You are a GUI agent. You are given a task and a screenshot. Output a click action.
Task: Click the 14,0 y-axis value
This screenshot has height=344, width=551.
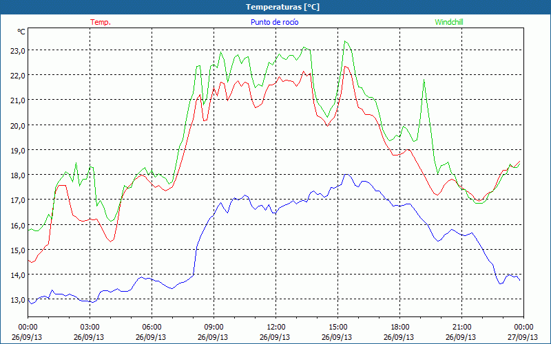coord(18,275)
